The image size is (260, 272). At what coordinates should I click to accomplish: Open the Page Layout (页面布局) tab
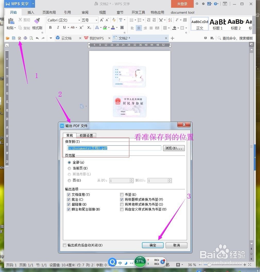click(x=49, y=13)
